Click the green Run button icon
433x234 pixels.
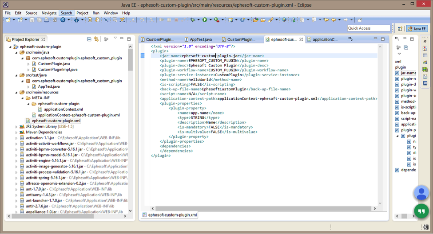pos(205,20)
